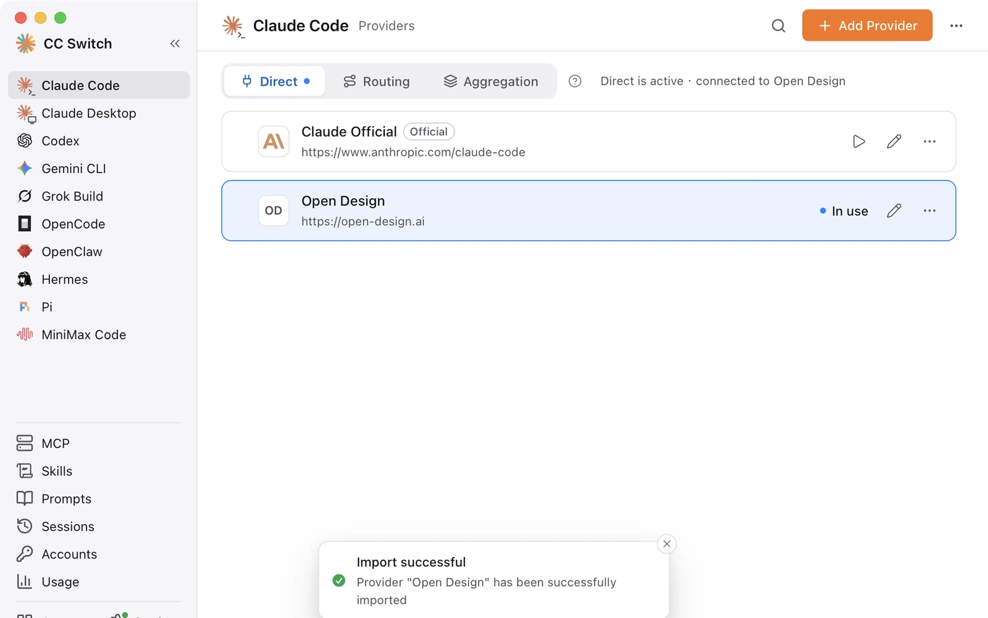
Task: Open Claude Code in the sidebar
Action: tap(99, 85)
